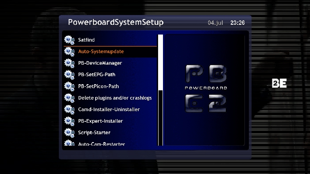
Task: Click the gear icon next to Camd-Installer-Uninstaller
Action: tap(69, 110)
